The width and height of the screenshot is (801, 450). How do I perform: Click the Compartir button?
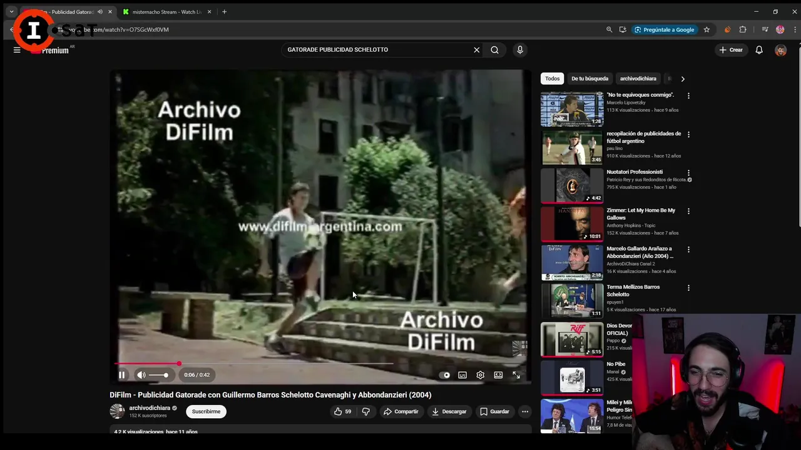401,411
